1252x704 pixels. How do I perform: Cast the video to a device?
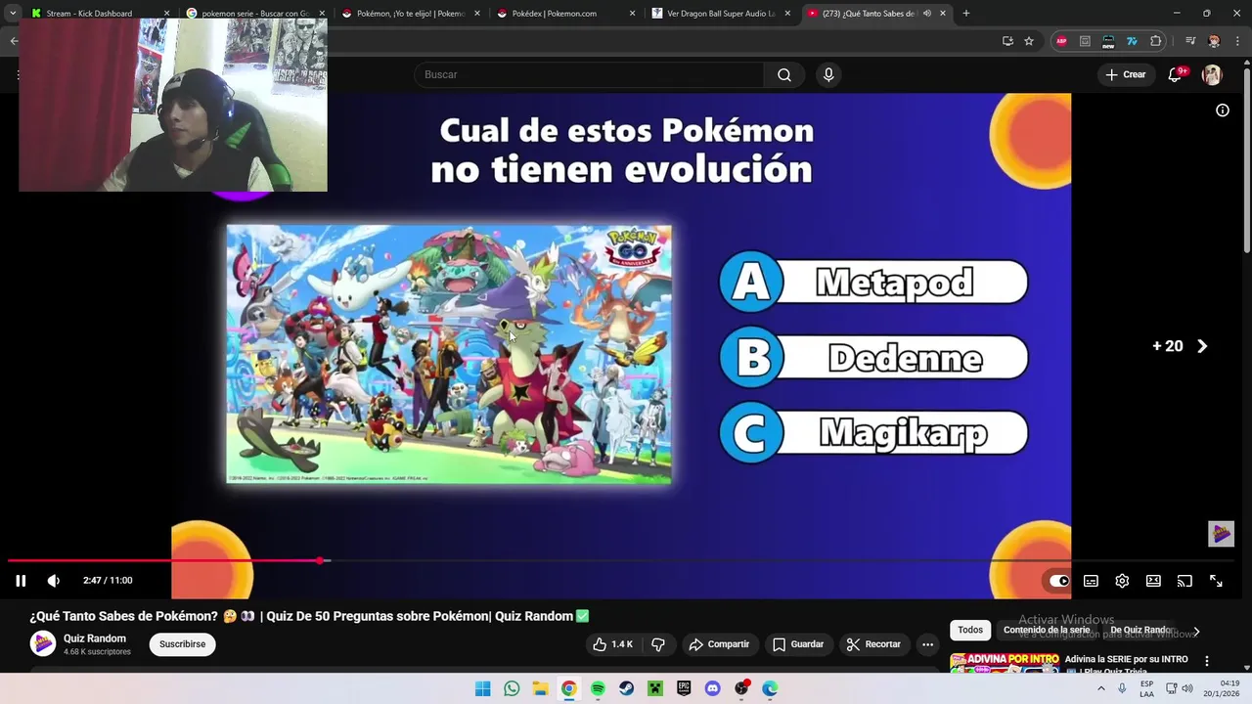[x=1185, y=581]
